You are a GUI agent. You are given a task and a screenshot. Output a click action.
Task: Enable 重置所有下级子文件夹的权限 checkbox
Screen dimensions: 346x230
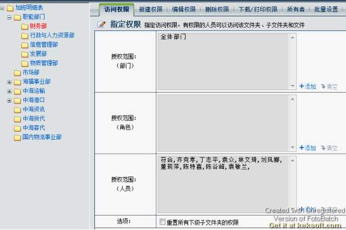point(162,222)
